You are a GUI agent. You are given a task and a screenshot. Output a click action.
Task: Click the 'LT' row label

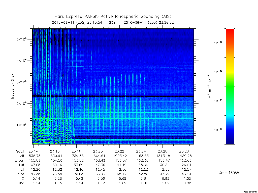tap(22, 169)
